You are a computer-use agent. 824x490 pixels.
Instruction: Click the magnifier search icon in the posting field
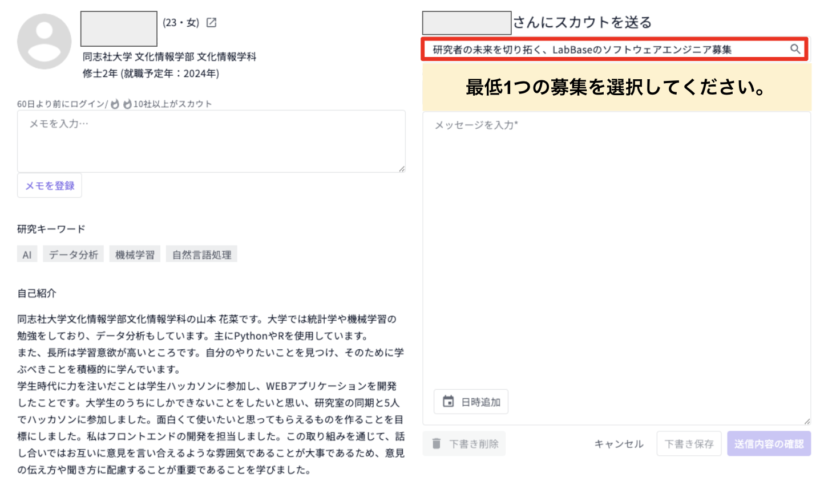click(795, 49)
